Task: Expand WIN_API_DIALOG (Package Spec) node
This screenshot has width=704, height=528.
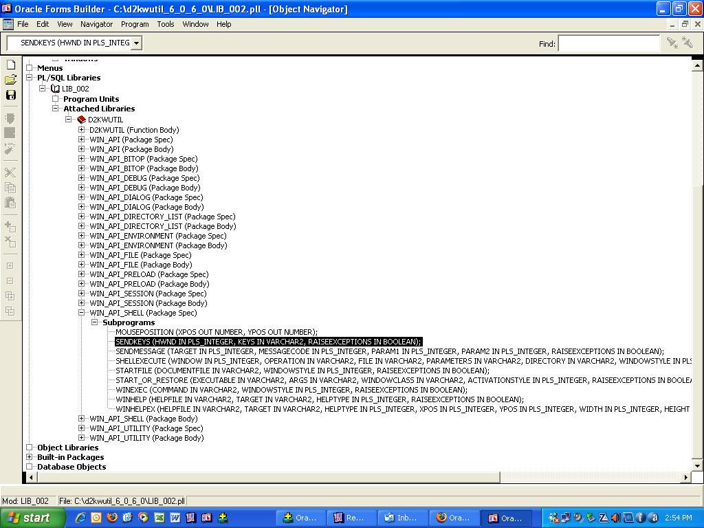Action: [x=81, y=197]
